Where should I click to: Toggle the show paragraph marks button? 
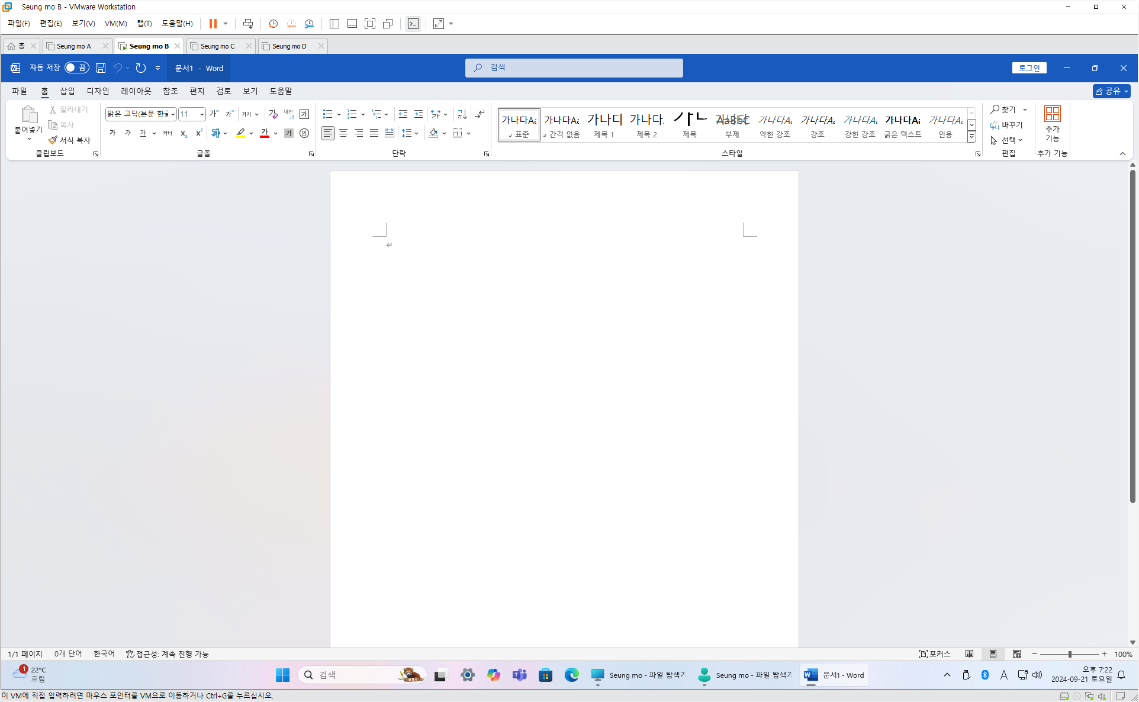coord(480,114)
